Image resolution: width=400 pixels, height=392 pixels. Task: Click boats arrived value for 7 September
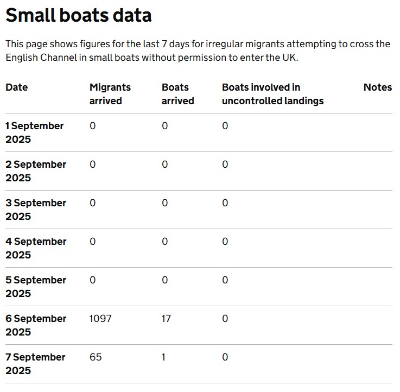tap(164, 357)
